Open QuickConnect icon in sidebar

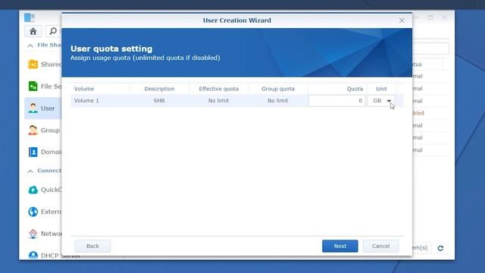click(x=33, y=190)
